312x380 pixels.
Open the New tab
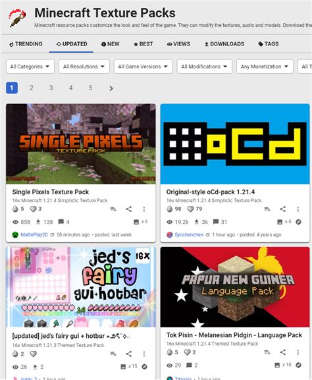coord(110,44)
